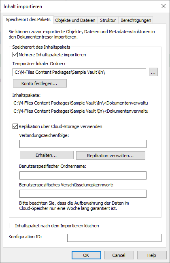Open the Struktur tab
Image resolution: width=170 pixels, height=263 pixels.
point(108,20)
